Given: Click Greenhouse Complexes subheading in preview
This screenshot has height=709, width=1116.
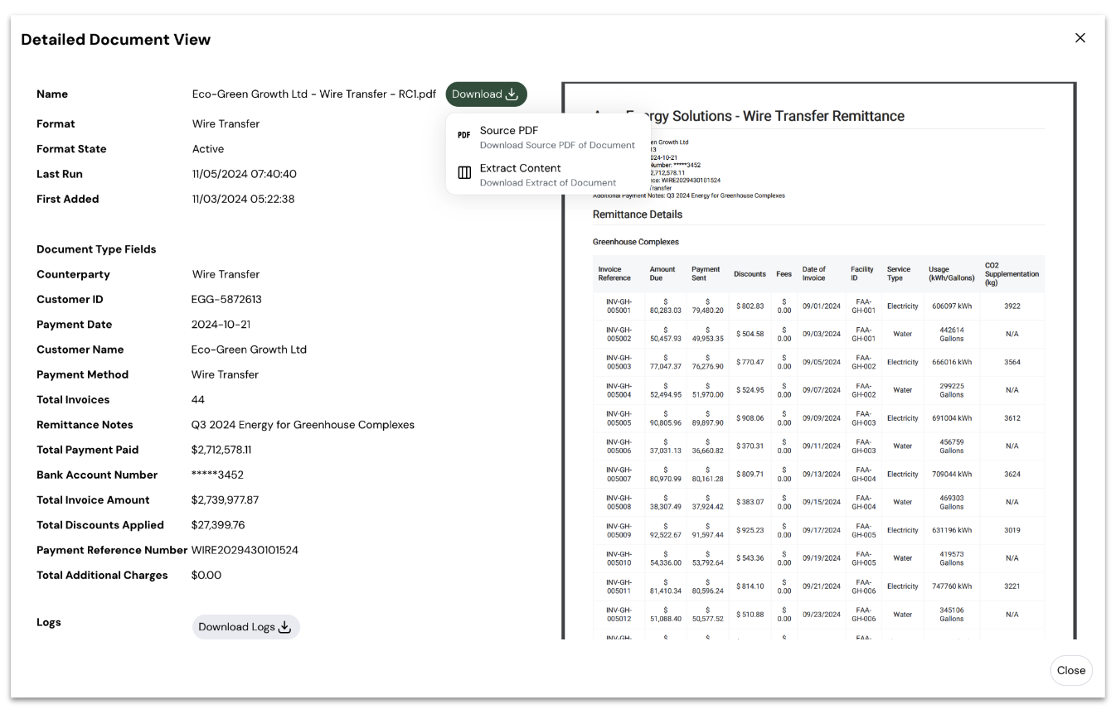Looking at the screenshot, I should [636, 242].
